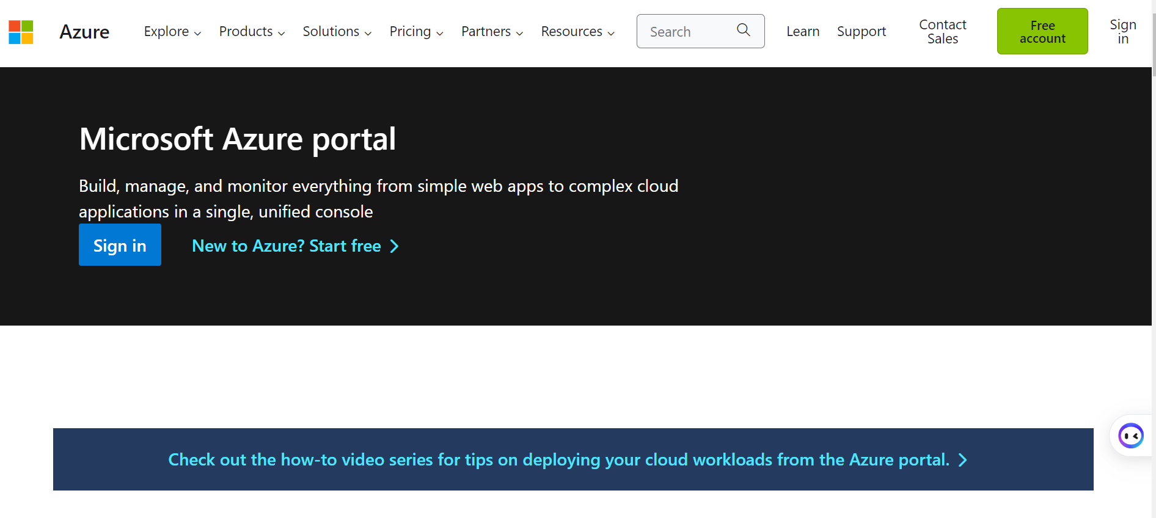Viewport: 1156px width, 518px height.
Task: Click the text 'Build, manage, and monitor everything'
Action: click(x=225, y=186)
